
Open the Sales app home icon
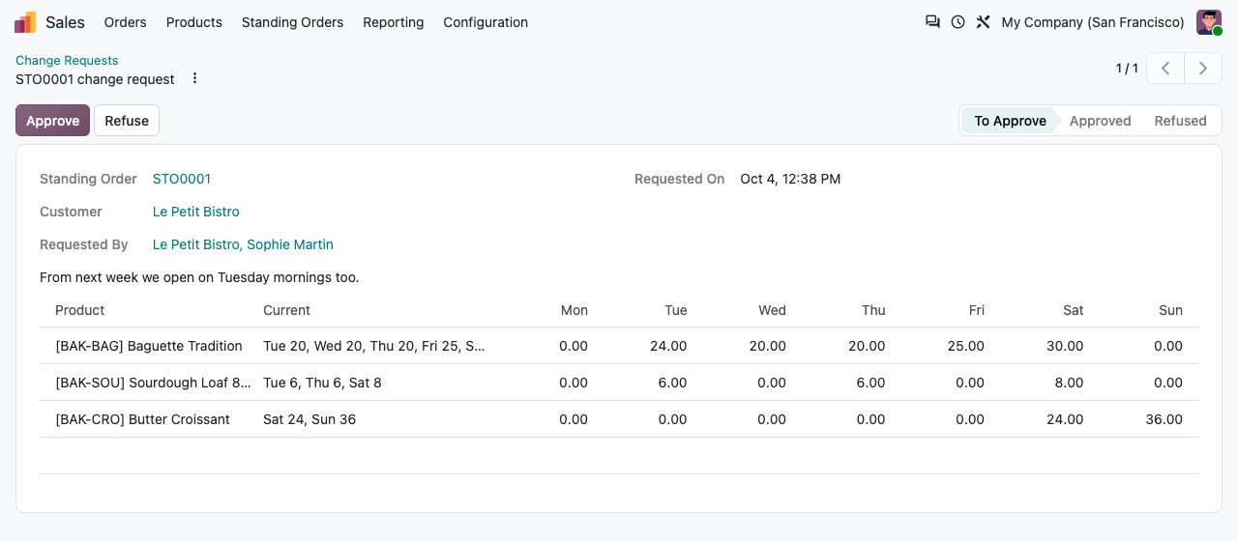click(x=25, y=22)
